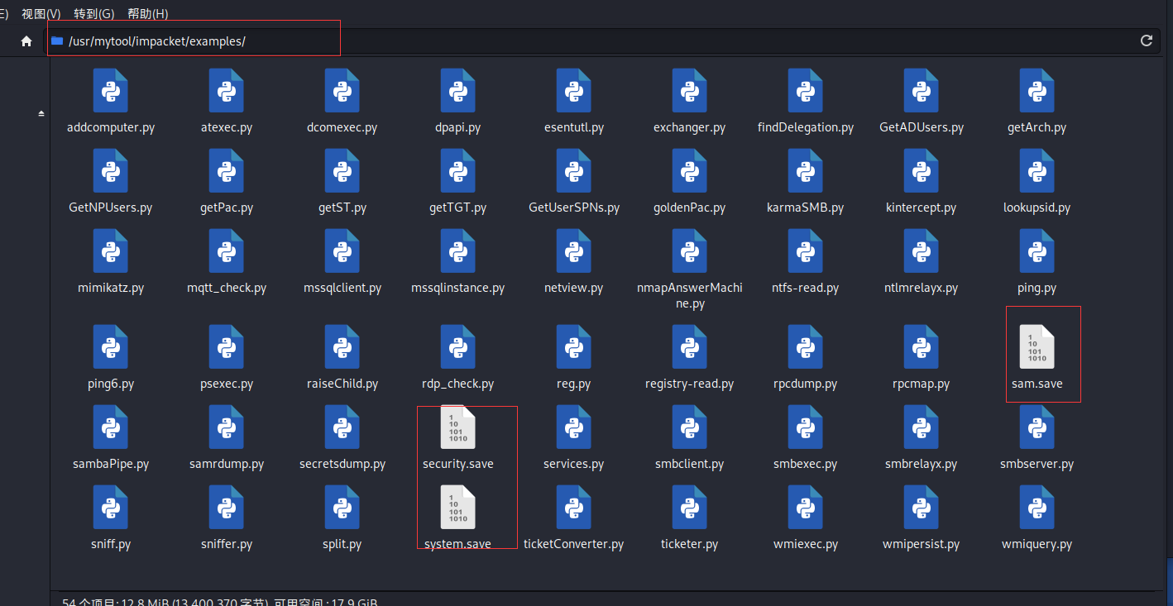Select the exchanger.py file icon
1173x606 pixels.
[x=690, y=91]
